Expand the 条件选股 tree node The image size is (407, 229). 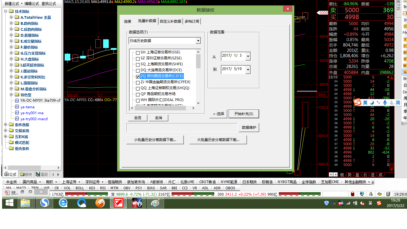[6, 125]
